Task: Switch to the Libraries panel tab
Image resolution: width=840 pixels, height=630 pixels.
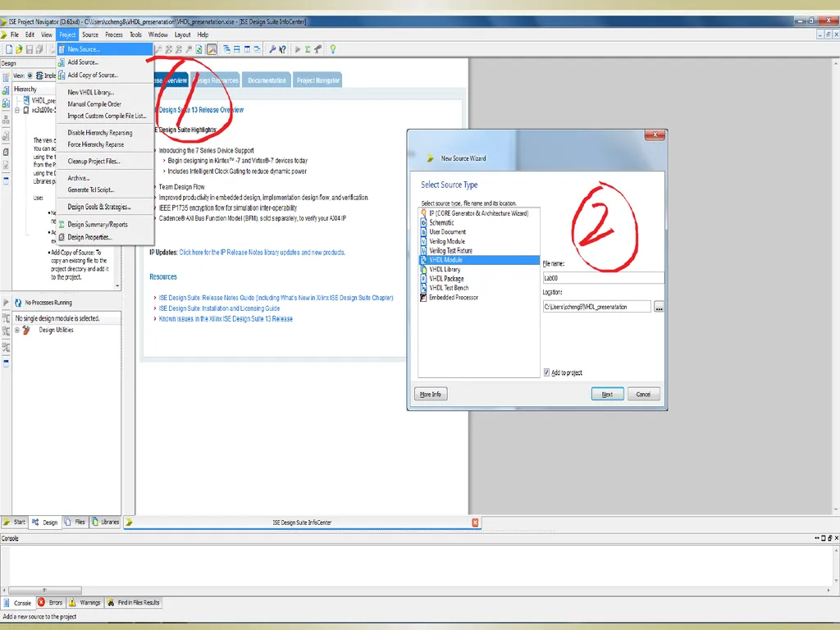Action: [x=106, y=522]
